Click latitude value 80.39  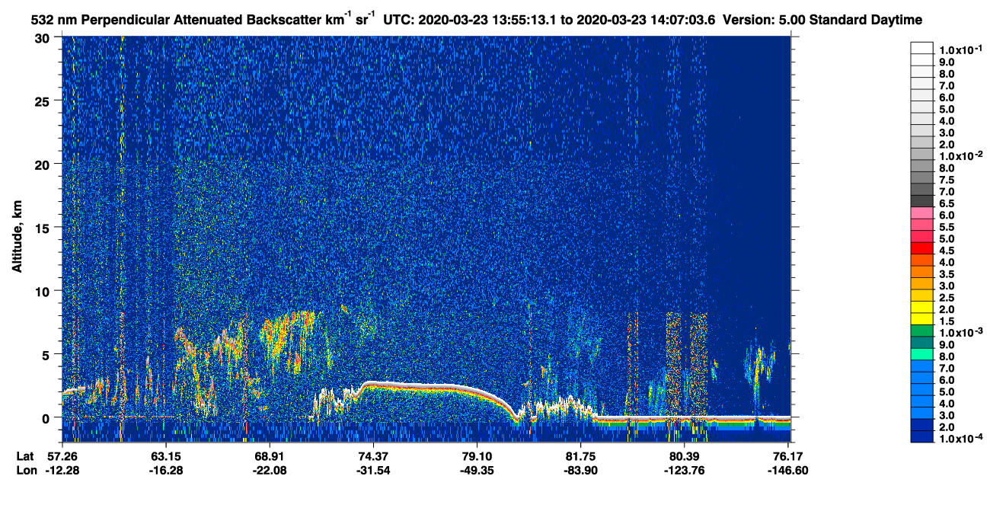684,456
